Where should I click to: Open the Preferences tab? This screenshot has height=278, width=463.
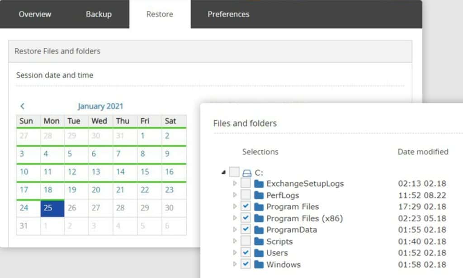click(228, 14)
